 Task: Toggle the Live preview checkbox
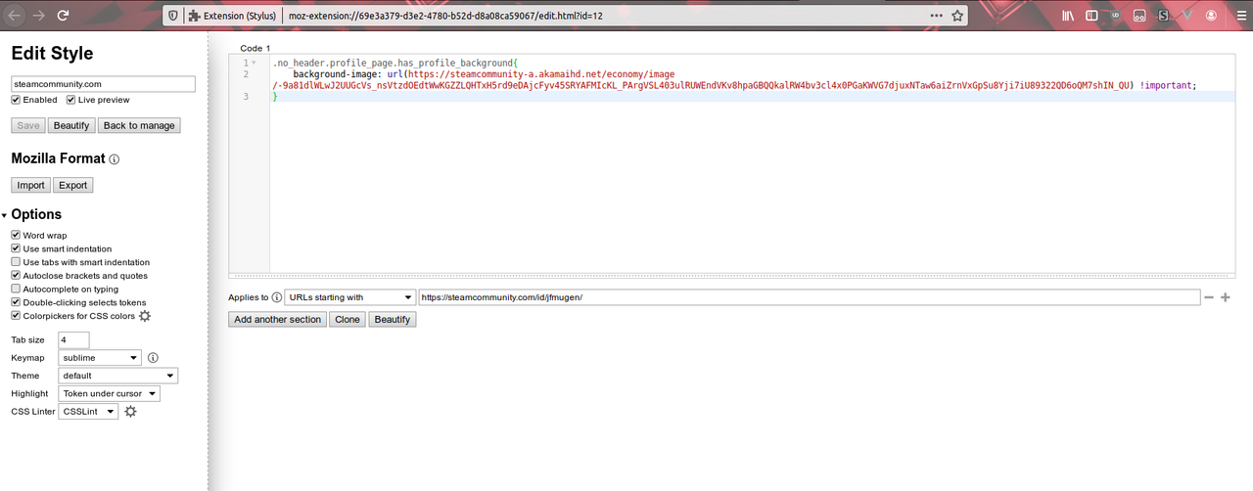(x=71, y=100)
